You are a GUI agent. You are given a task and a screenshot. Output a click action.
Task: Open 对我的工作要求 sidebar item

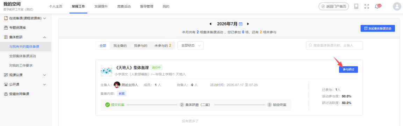point(21,65)
